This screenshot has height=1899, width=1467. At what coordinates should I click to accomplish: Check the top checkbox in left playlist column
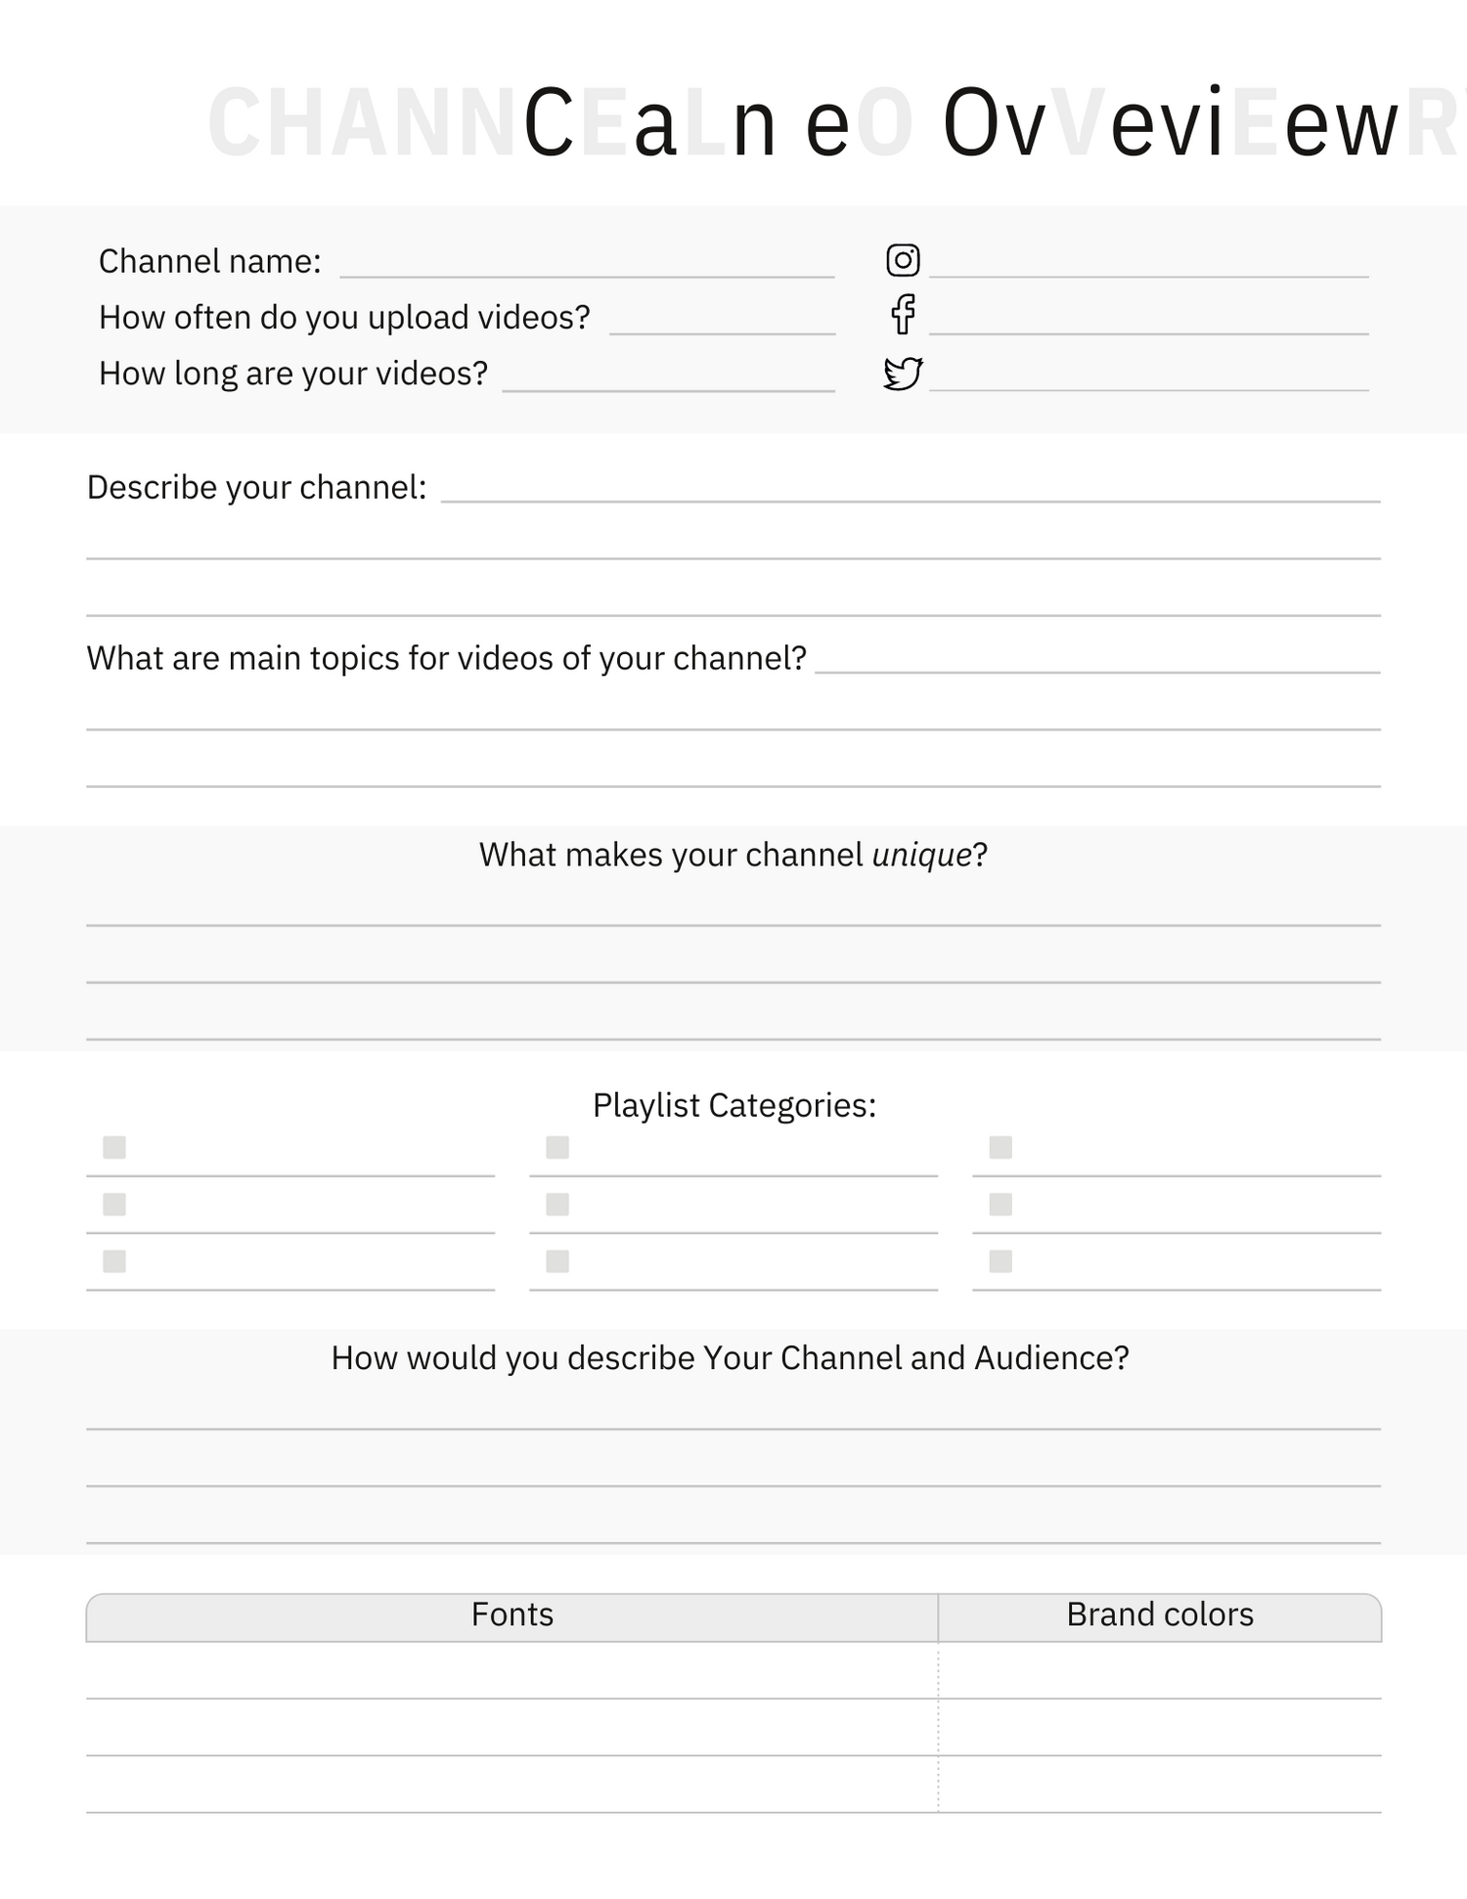pyautogui.click(x=114, y=1147)
